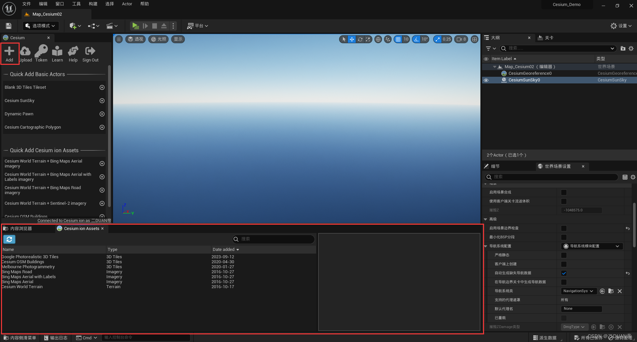Enable the 启用场景边界检查 checkbox
The width and height of the screenshot is (637, 342).
coord(564,228)
